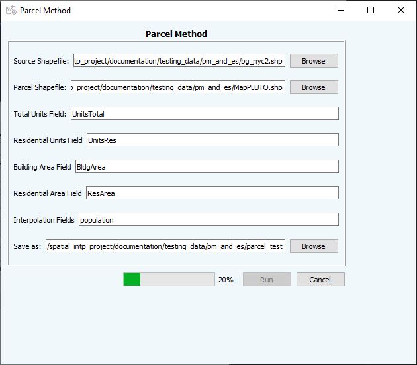Select the Building Area Field input
Image resolution: width=417 pixels, height=365 pixels.
tap(207, 166)
